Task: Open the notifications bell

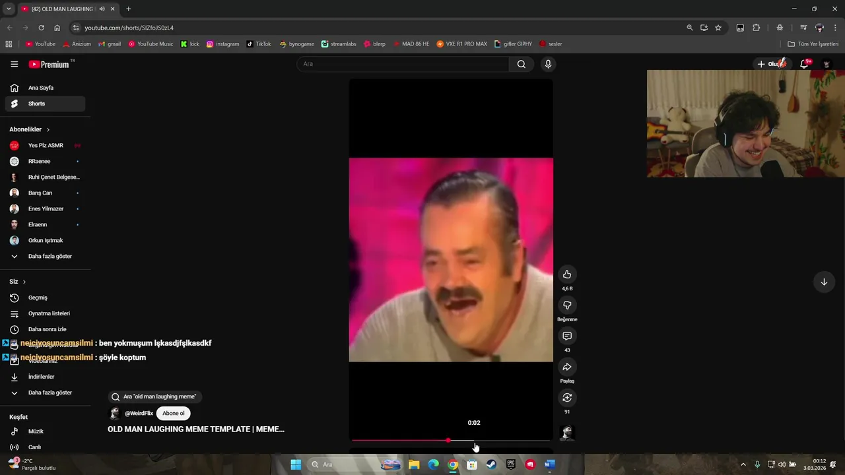Action: 804,64
